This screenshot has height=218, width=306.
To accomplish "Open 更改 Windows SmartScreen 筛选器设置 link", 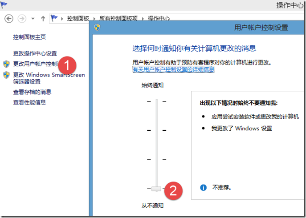I will tap(49, 78).
